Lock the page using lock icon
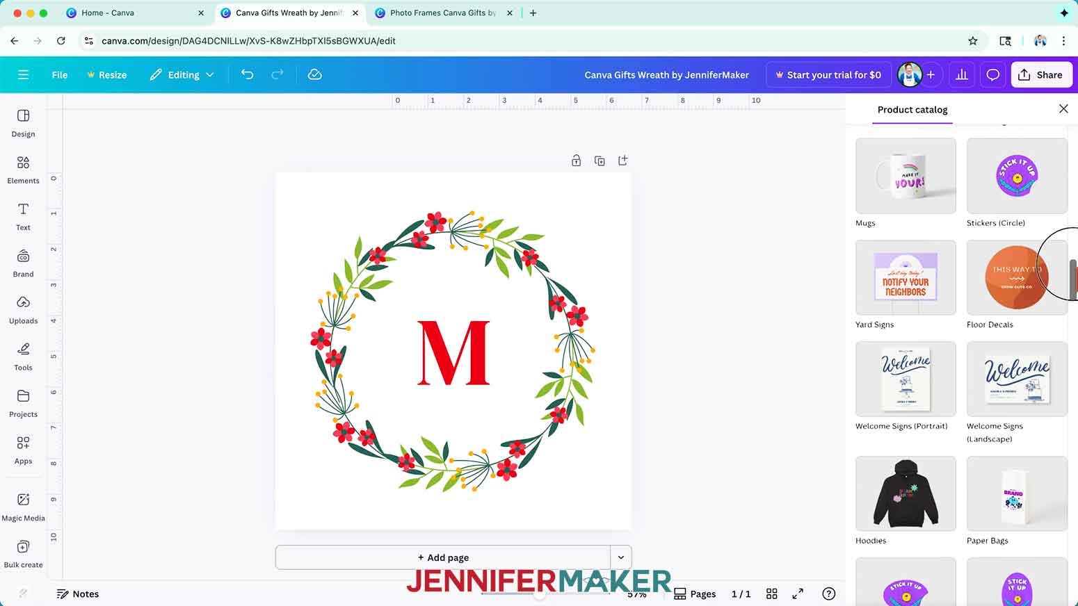This screenshot has height=606, width=1078. click(x=576, y=161)
